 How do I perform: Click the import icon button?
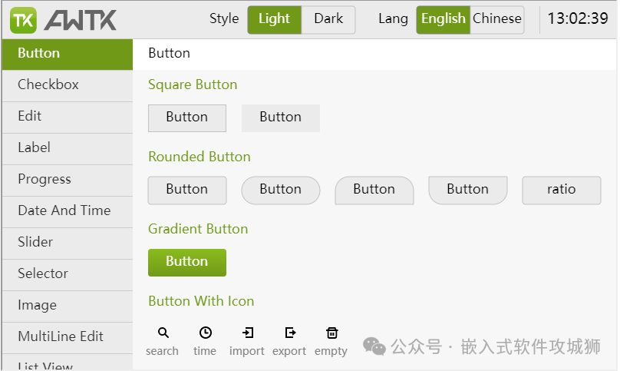click(247, 341)
